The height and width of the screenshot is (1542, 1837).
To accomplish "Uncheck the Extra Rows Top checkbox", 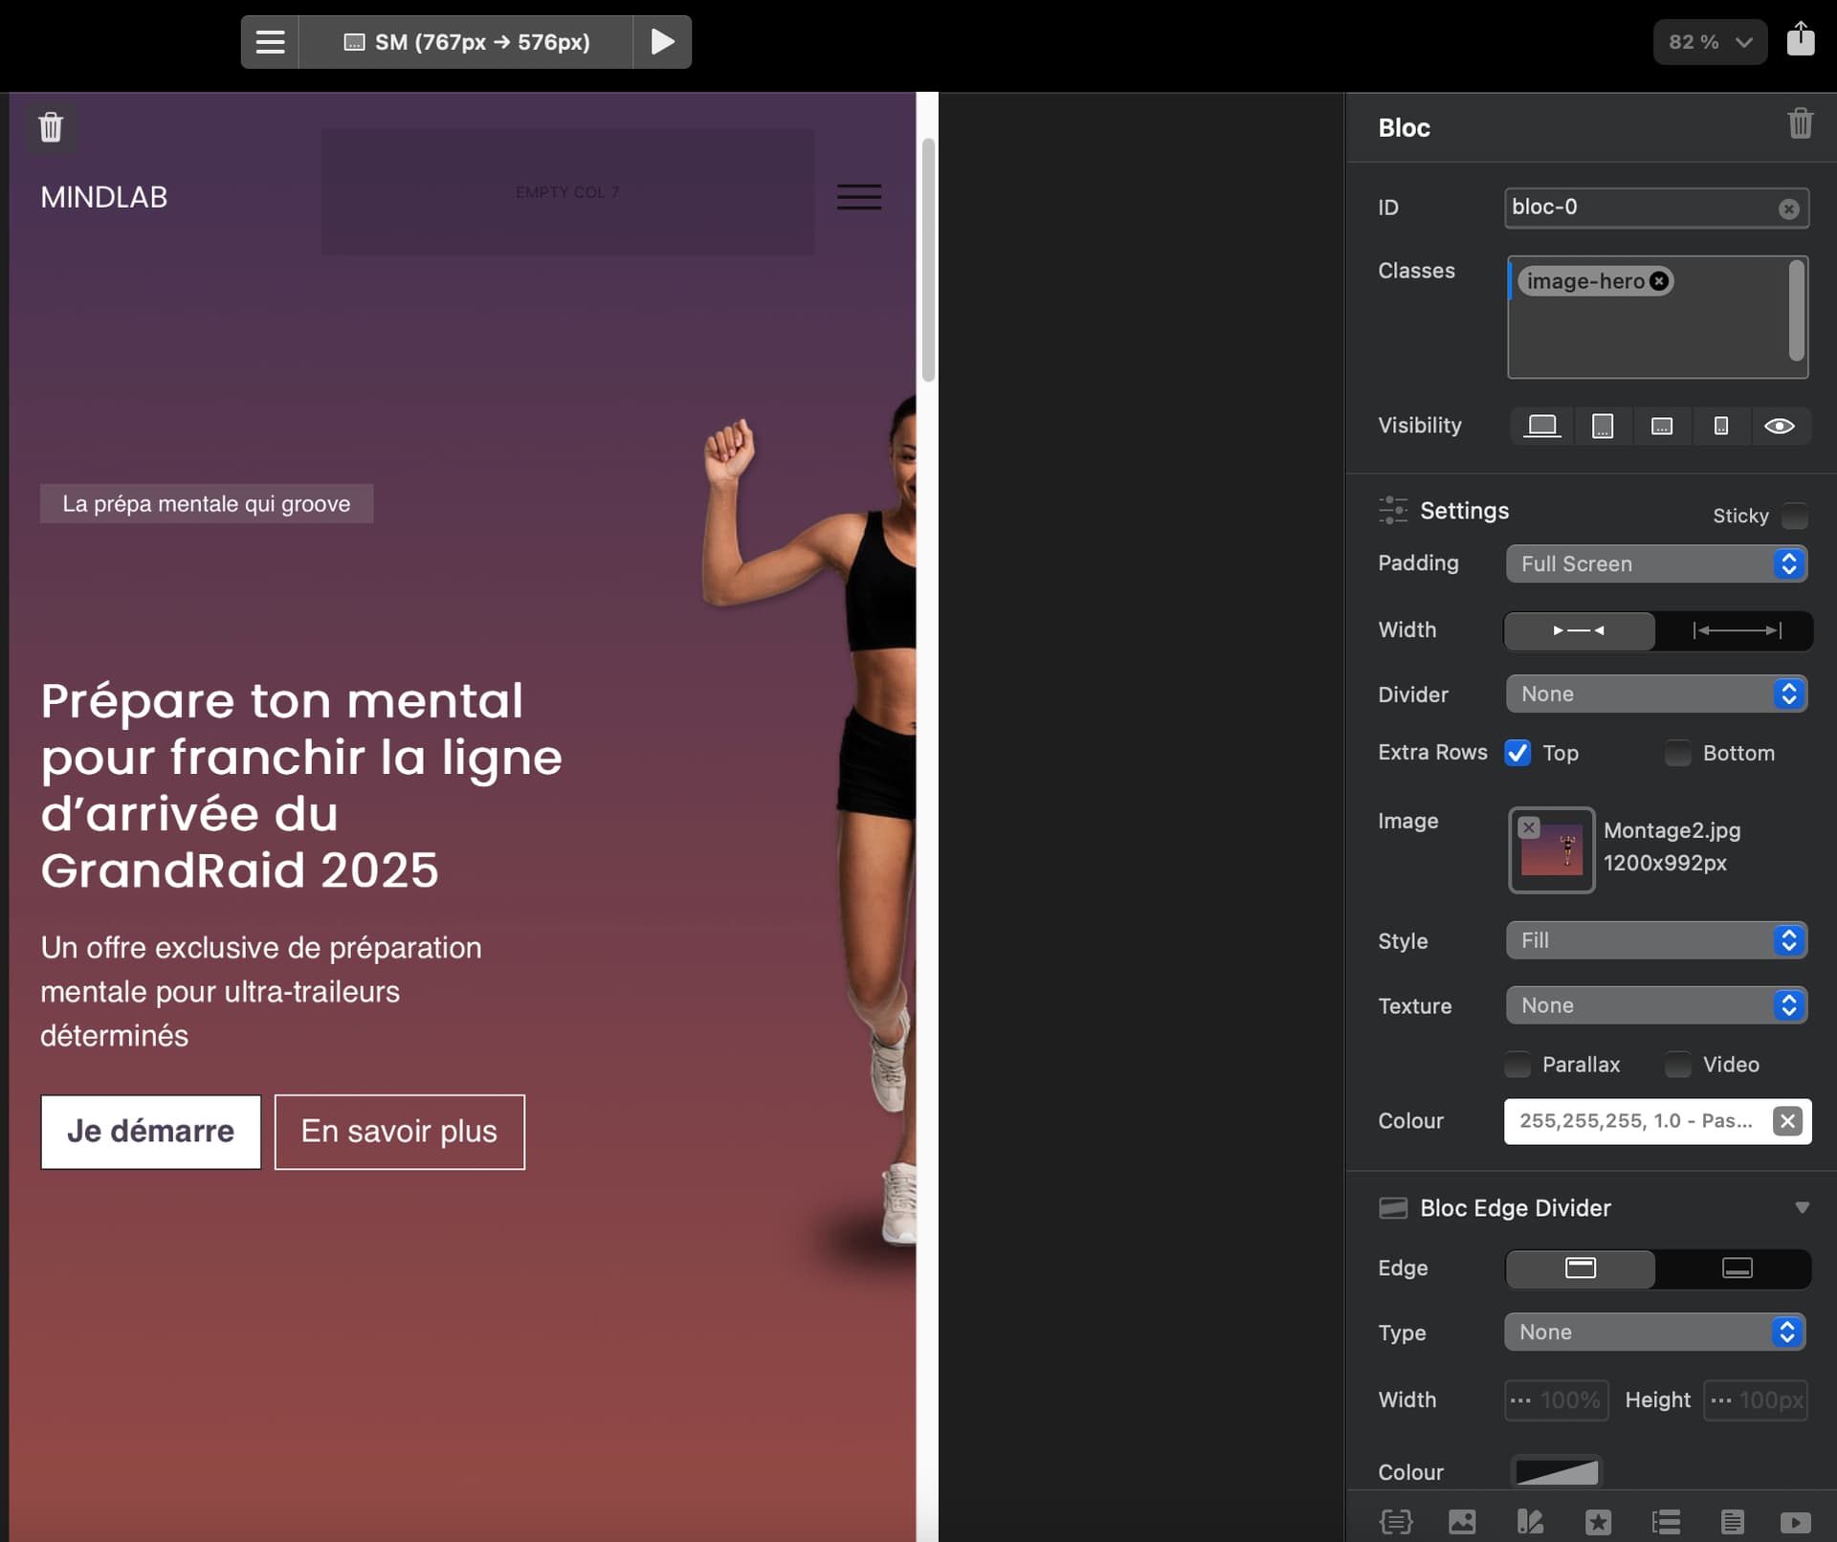I will [1517, 753].
